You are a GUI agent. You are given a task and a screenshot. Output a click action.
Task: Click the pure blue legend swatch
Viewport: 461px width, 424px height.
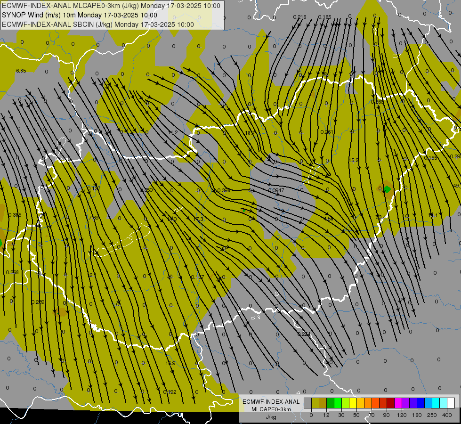click(x=421, y=403)
